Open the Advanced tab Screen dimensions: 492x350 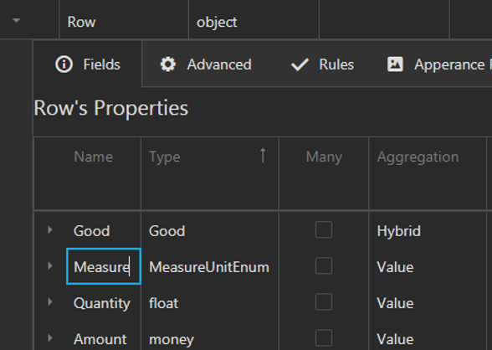206,64
